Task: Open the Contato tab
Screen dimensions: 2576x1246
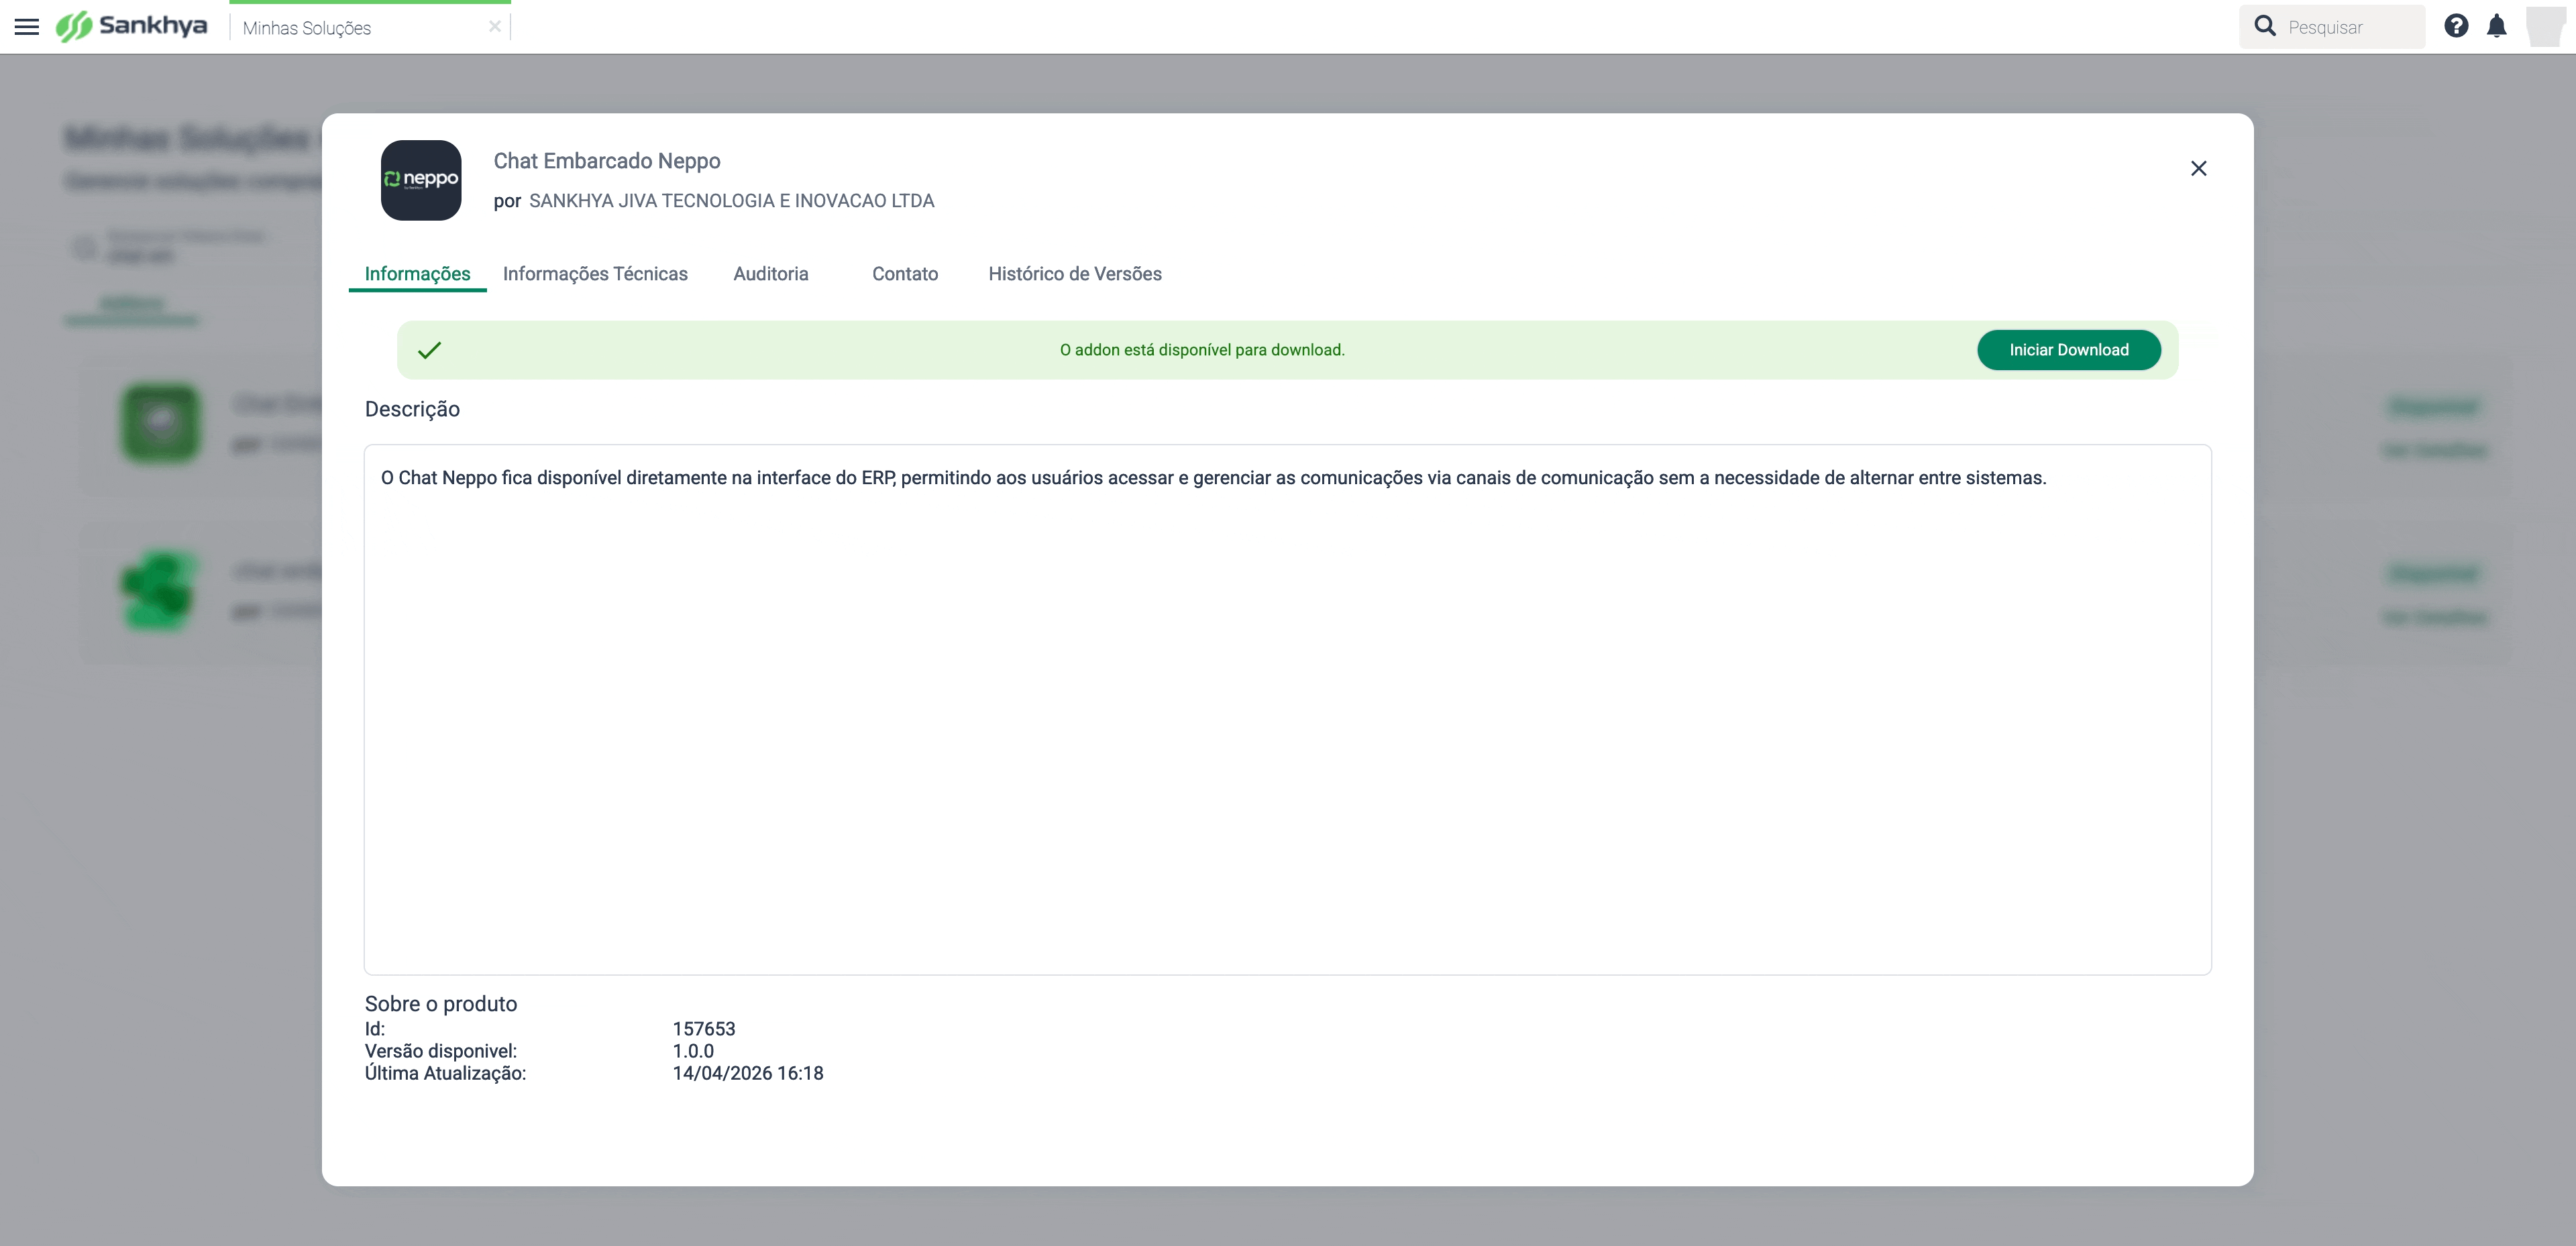Action: tap(905, 274)
